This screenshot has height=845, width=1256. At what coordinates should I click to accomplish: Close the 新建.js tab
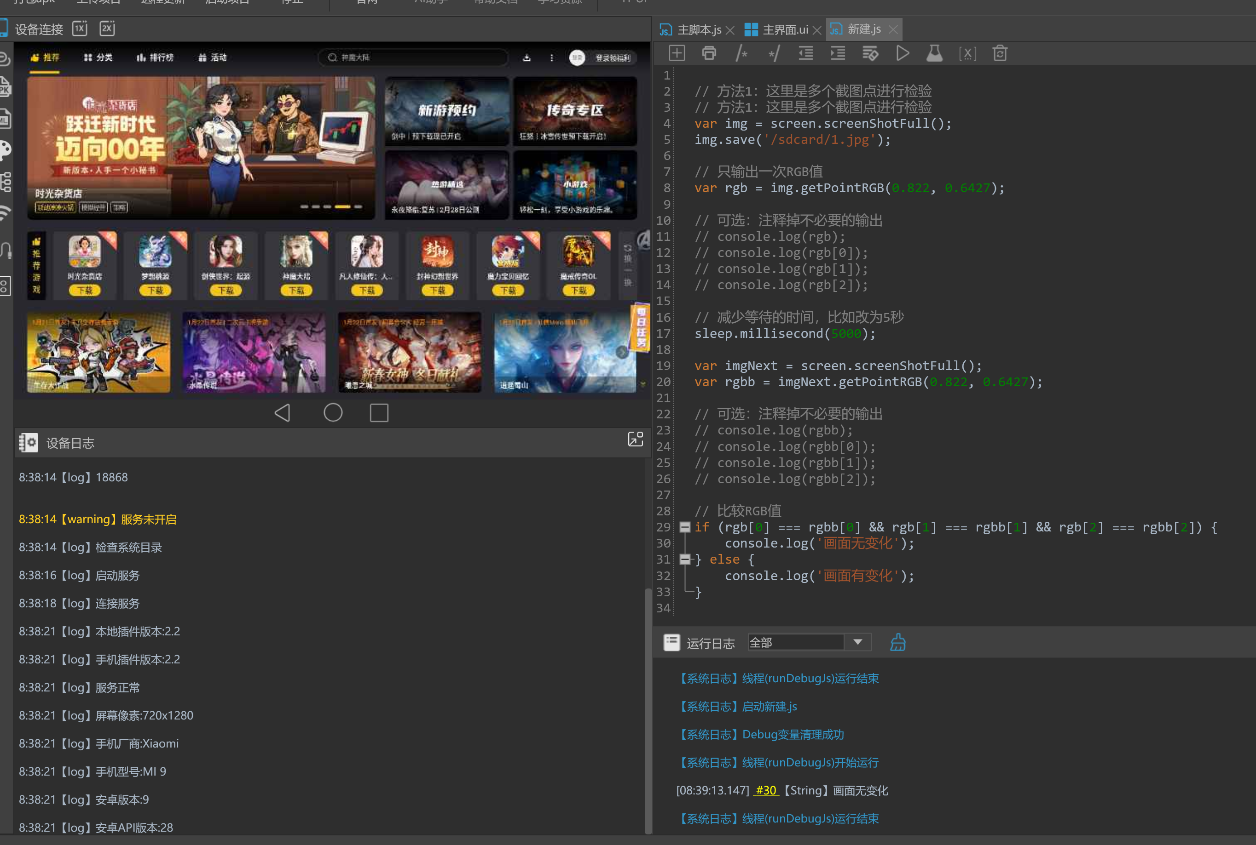[893, 29]
